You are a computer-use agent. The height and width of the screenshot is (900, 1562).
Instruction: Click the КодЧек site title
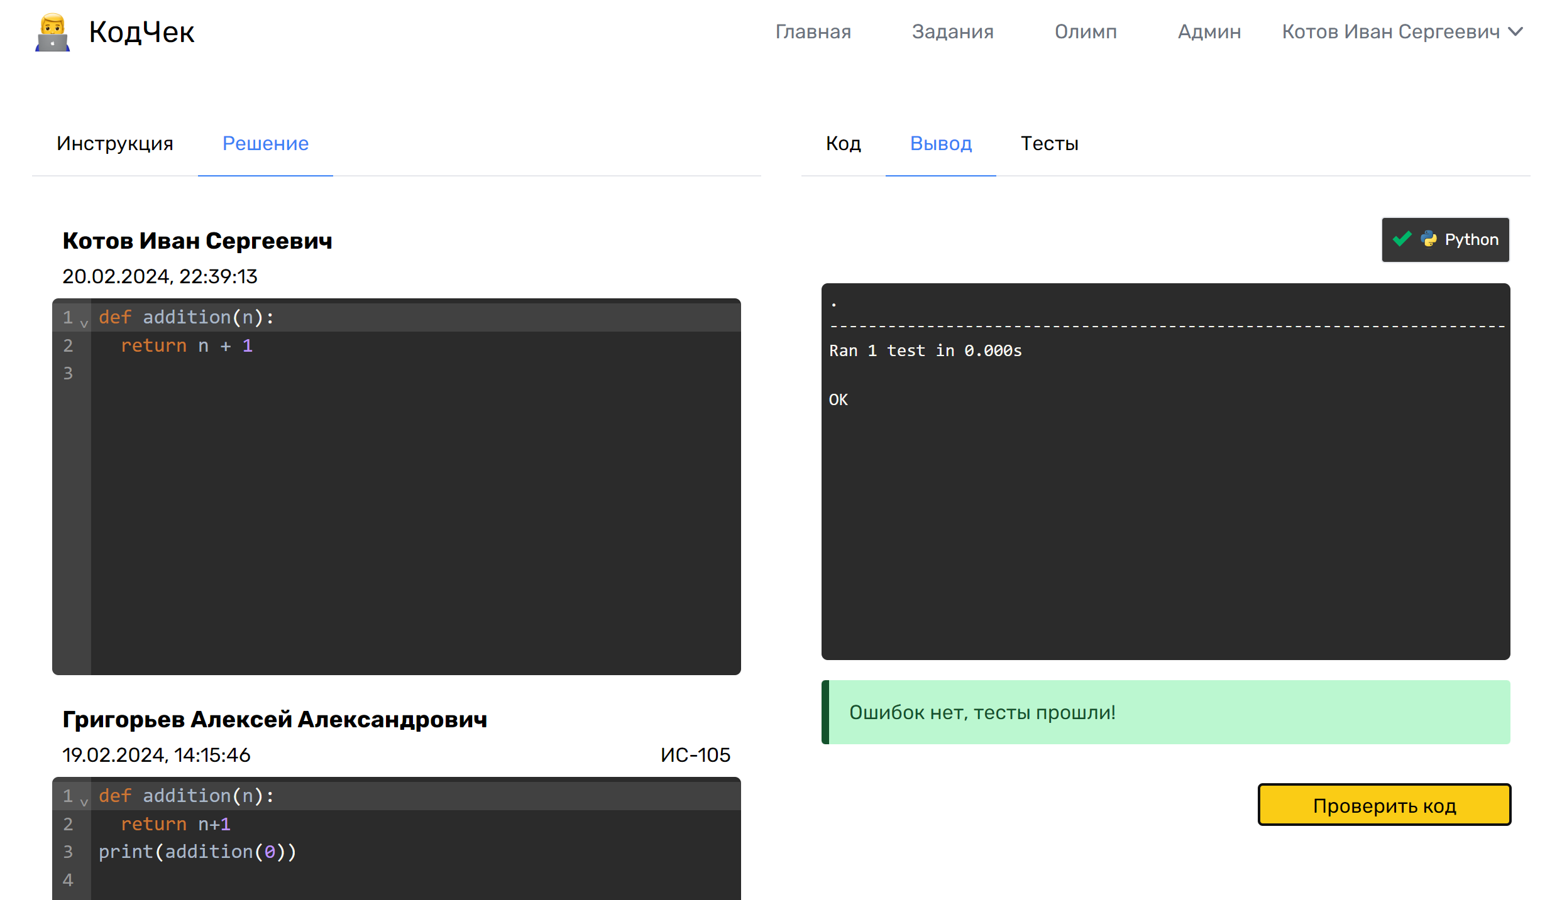coord(141,31)
